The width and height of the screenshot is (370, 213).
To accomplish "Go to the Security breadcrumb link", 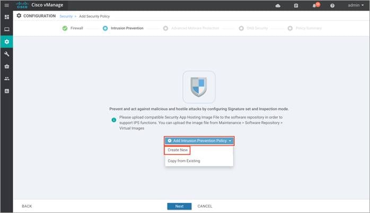I will point(66,16).
